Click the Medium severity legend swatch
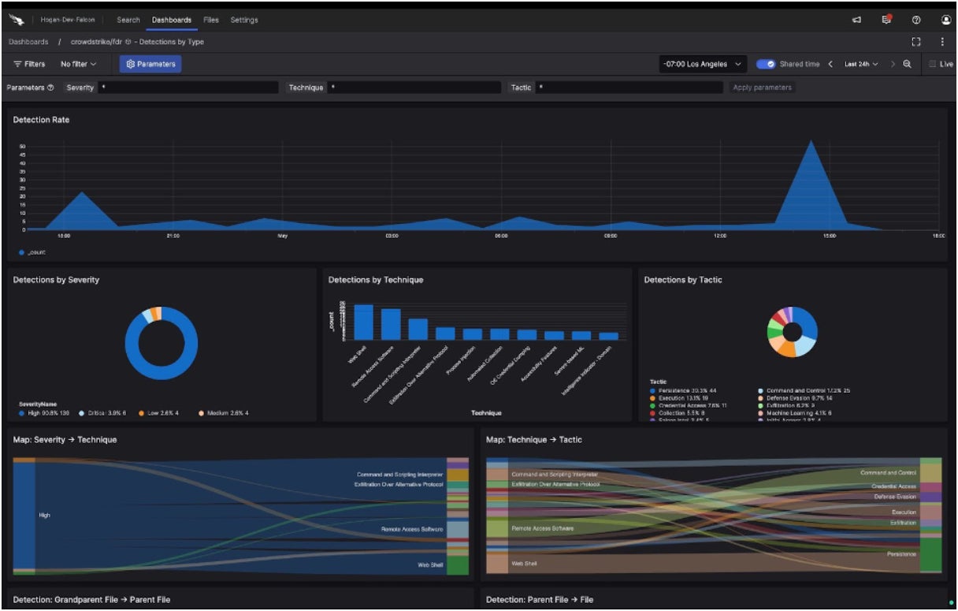Screen dimensions: 958x611 point(201,412)
